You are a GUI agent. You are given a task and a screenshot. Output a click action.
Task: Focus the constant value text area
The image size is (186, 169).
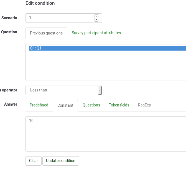point(105,134)
